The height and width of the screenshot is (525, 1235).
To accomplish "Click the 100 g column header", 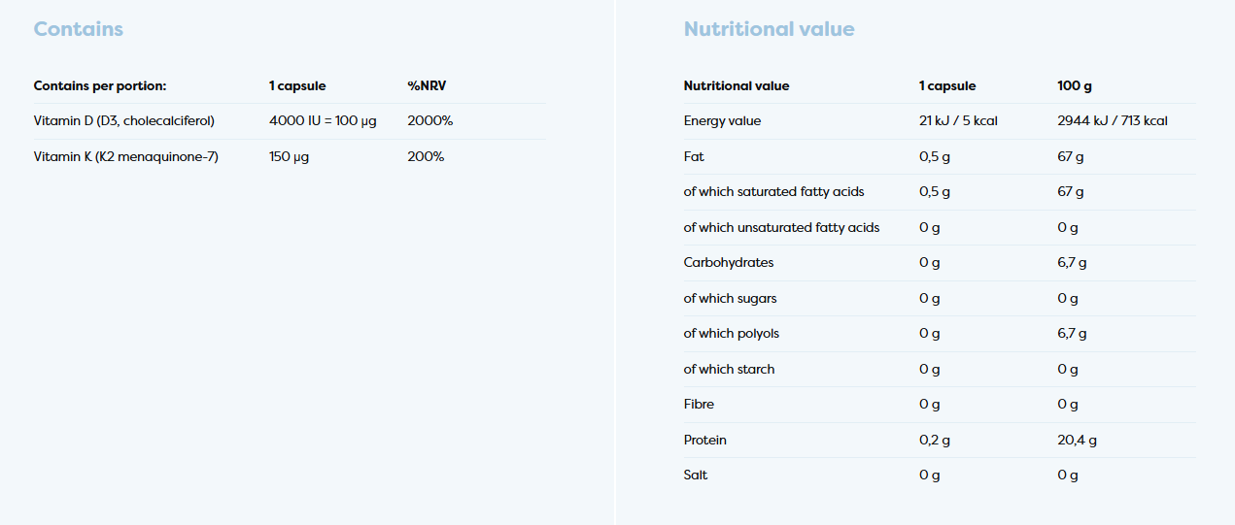I will point(1075,85).
